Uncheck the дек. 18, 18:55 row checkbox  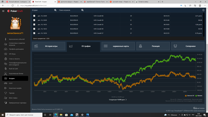[34, 25]
